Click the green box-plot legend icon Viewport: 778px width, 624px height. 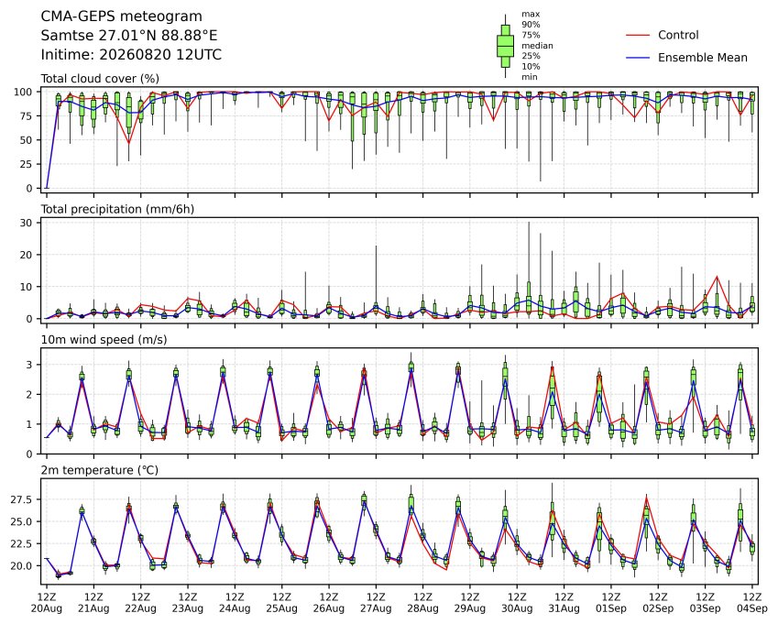[505, 46]
